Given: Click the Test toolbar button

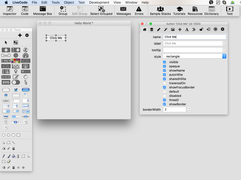Looking at the screenshot, I should 230,11.
